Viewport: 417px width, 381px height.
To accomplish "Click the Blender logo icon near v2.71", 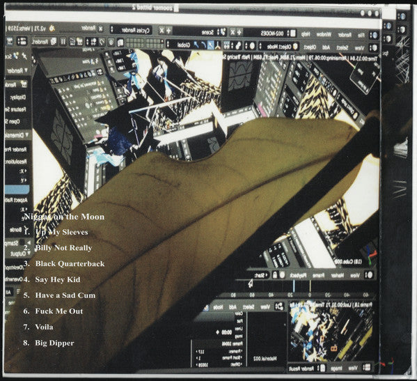I will pyautogui.click(x=52, y=28).
